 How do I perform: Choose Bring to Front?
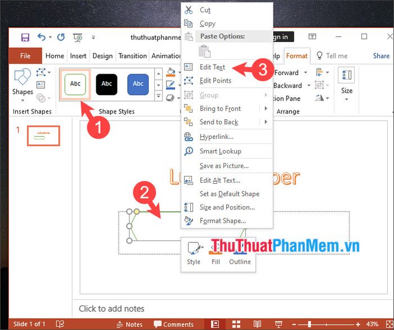pyautogui.click(x=221, y=109)
